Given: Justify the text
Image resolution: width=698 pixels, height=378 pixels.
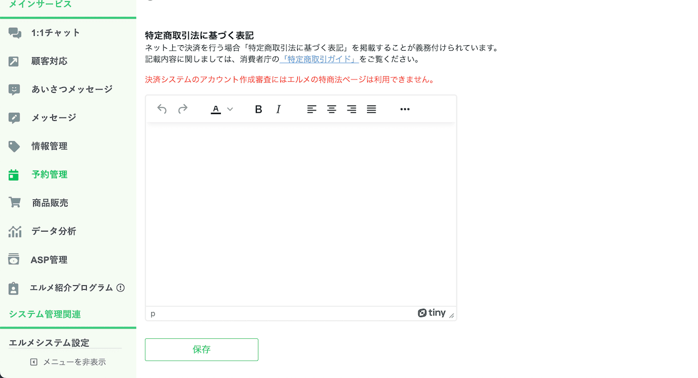Looking at the screenshot, I should 371,109.
